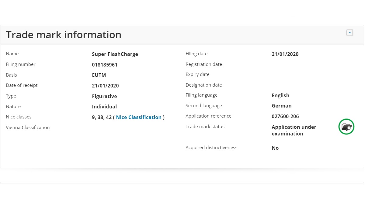Click the type value 'Figurative'
The image size is (365, 205).
click(104, 96)
